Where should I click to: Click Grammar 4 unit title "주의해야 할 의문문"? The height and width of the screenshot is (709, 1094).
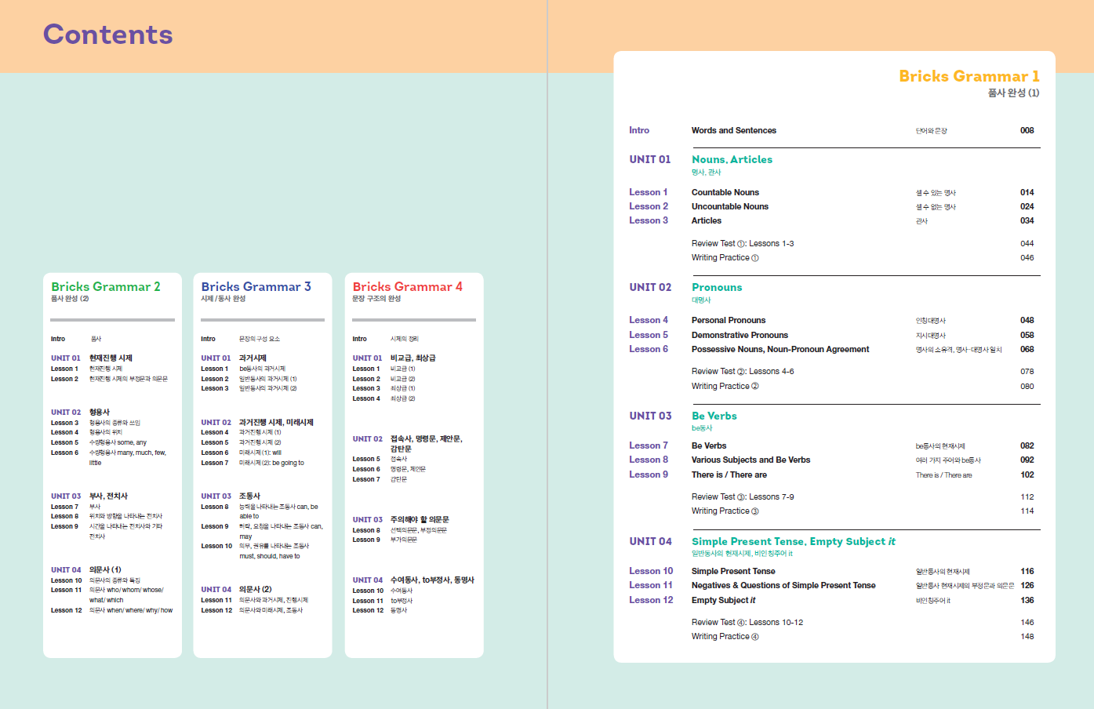(420, 519)
